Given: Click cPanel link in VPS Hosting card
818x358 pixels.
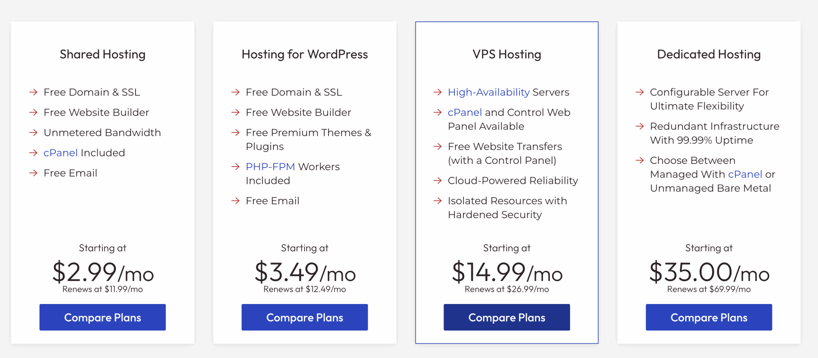Looking at the screenshot, I should [465, 112].
